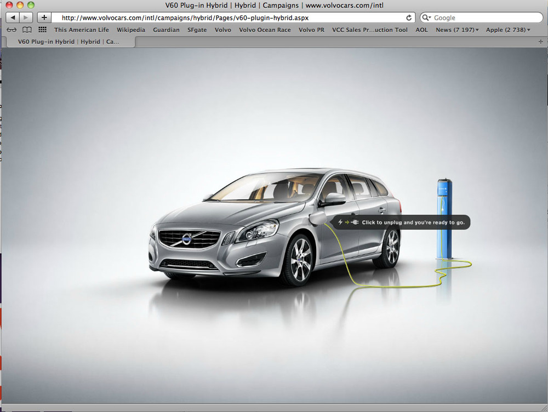The width and height of the screenshot is (548, 412).
Task: Click the 'Click to unplug' tooltip
Action: (x=401, y=222)
